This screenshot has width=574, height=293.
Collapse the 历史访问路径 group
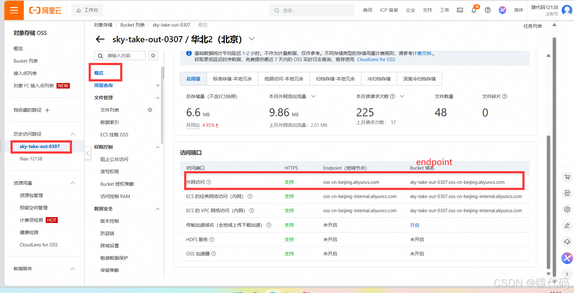73,134
